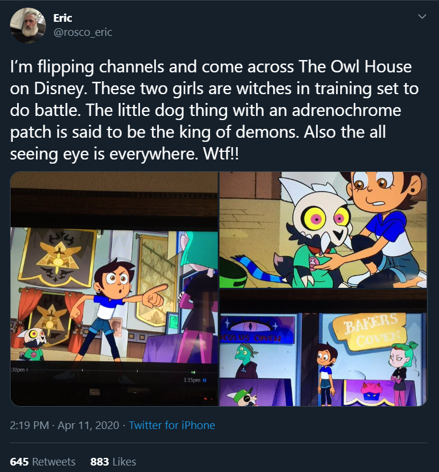439x472 pixels.
Task: Click the 2:19 PM Apr 11, 2020 timestamp
Action: point(64,425)
